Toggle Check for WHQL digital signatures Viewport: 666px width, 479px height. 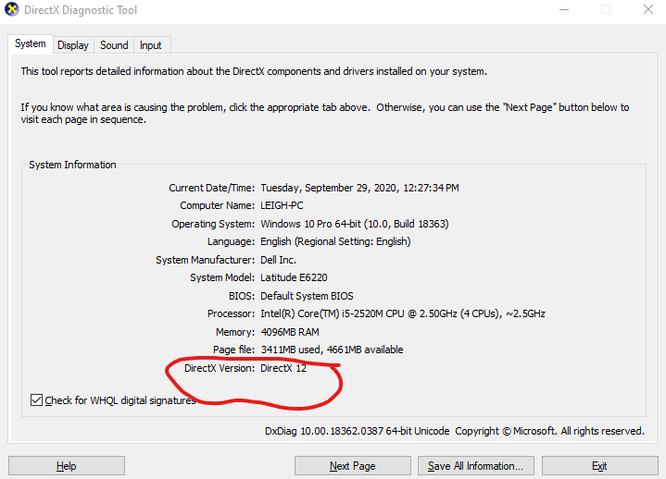(x=37, y=400)
